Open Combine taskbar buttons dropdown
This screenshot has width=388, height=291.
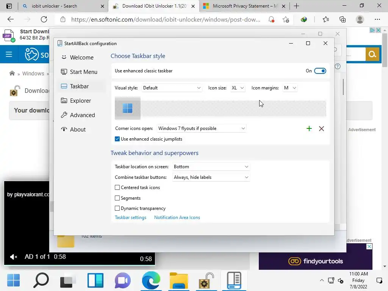211,177
